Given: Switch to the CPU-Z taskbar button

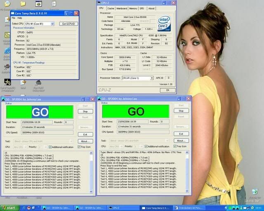Looking at the screenshot, I should click(123, 208).
